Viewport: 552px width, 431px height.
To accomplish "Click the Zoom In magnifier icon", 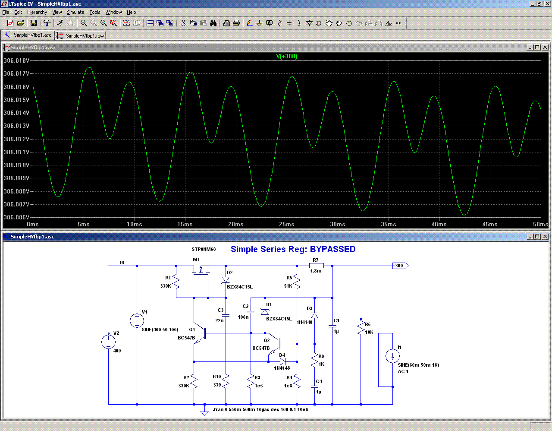I will tap(84, 23).
